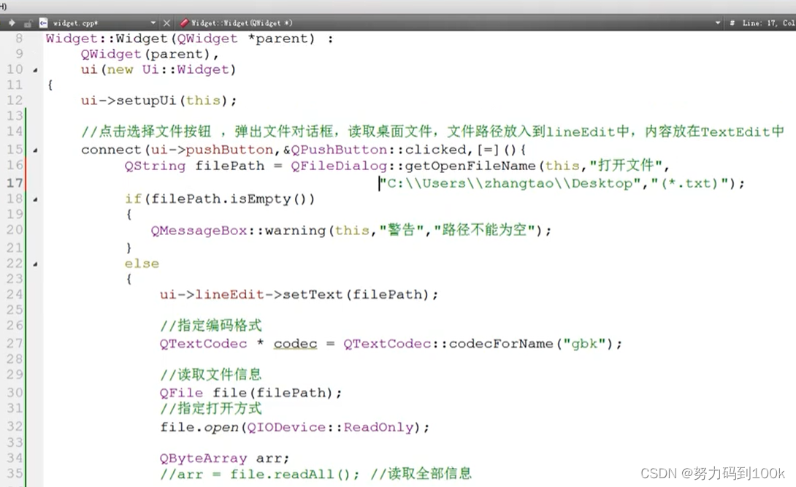Collapse the connect block fold at line 15

tap(35, 149)
